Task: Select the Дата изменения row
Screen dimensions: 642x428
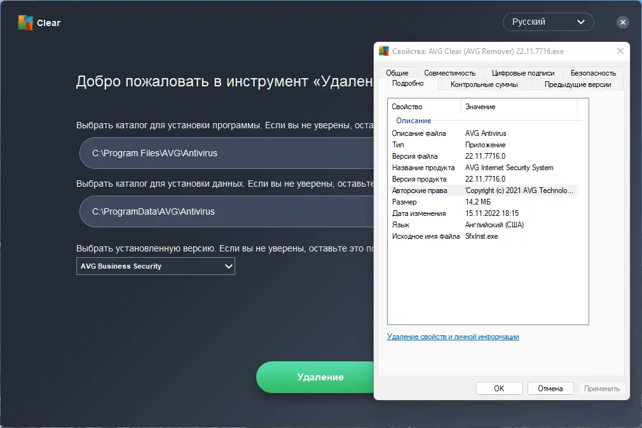Action: pos(483,213)
